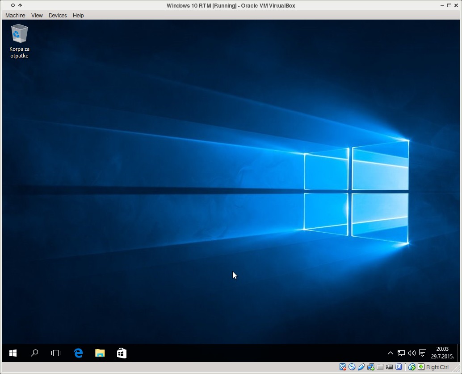Click the mouse integration status icon
Screen dimensions: 462x374
(x=412, y=367)
